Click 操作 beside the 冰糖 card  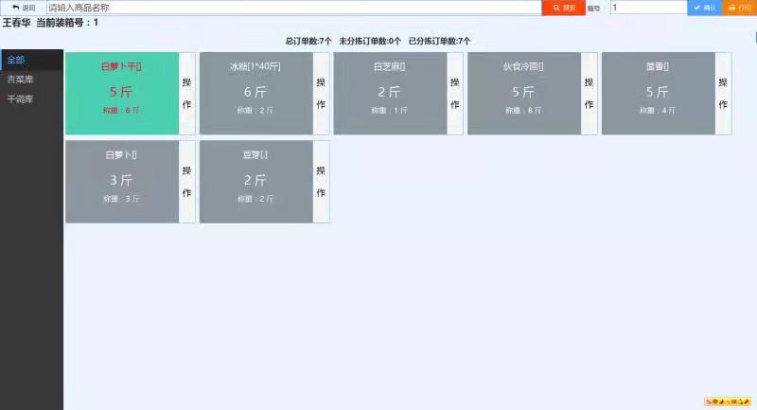click(x=321, y=93)
